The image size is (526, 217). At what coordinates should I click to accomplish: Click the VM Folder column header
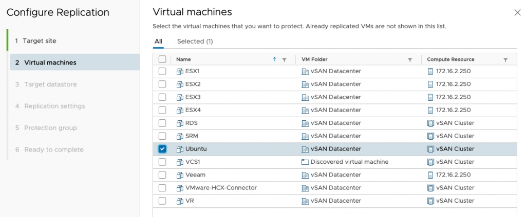[314, 59]
